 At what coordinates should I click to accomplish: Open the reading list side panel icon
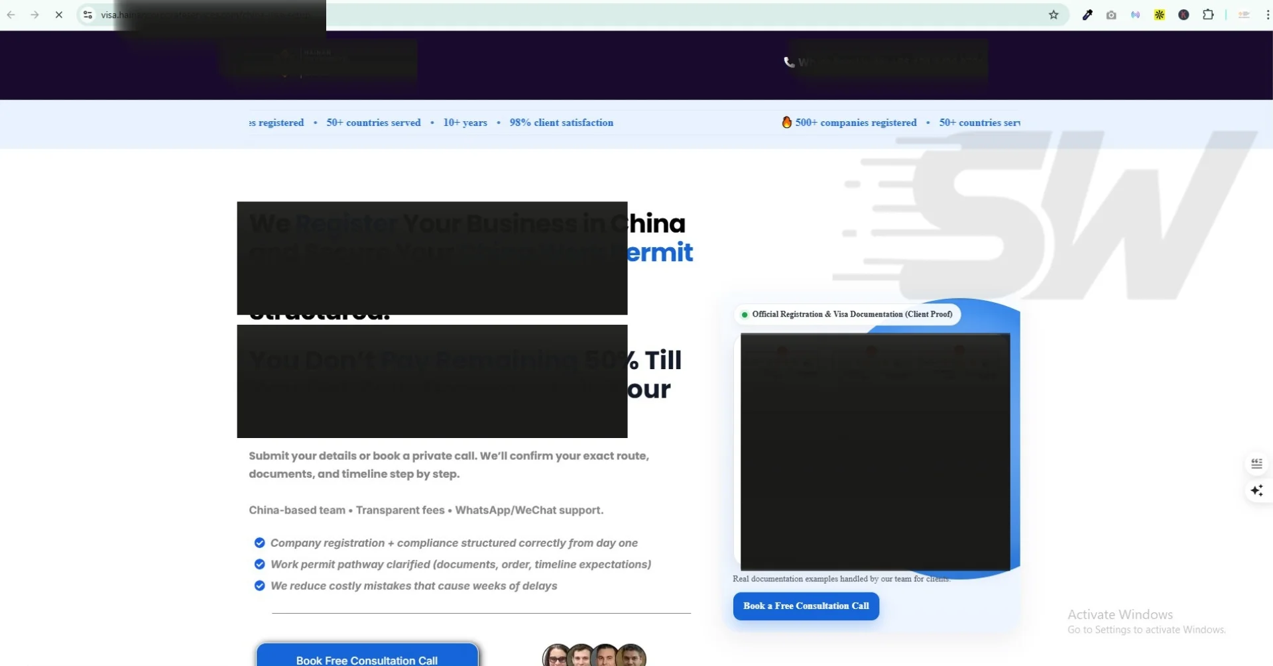pyautogui.click(x=1256, y=464)
